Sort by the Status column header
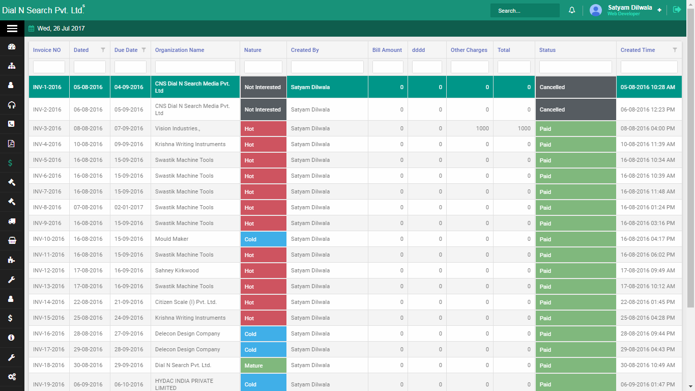This screenshot has width=695, height=391. click(x=547, y=50)
